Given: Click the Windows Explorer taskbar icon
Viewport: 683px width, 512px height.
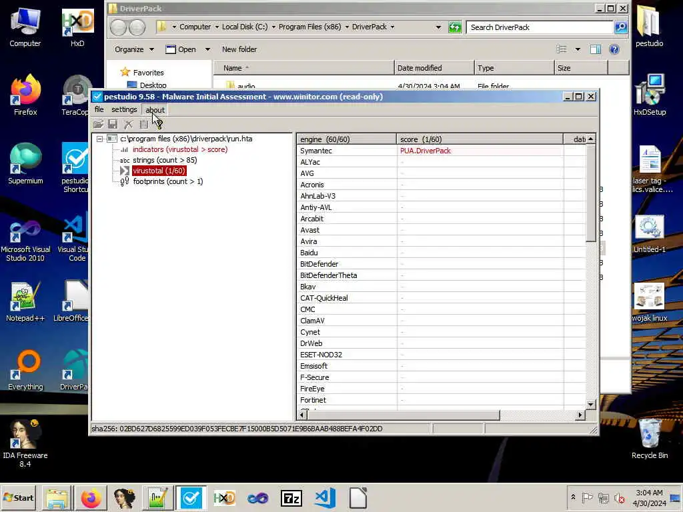Looking at the screenshot, I should pyautogui.click(x=57, y=497).
